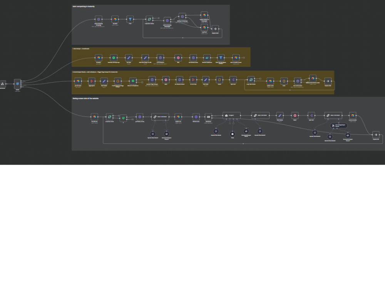This screenshot has width=385, height=289.
Task: Add a node after Add or update record
Action: (x=244, y=58)
